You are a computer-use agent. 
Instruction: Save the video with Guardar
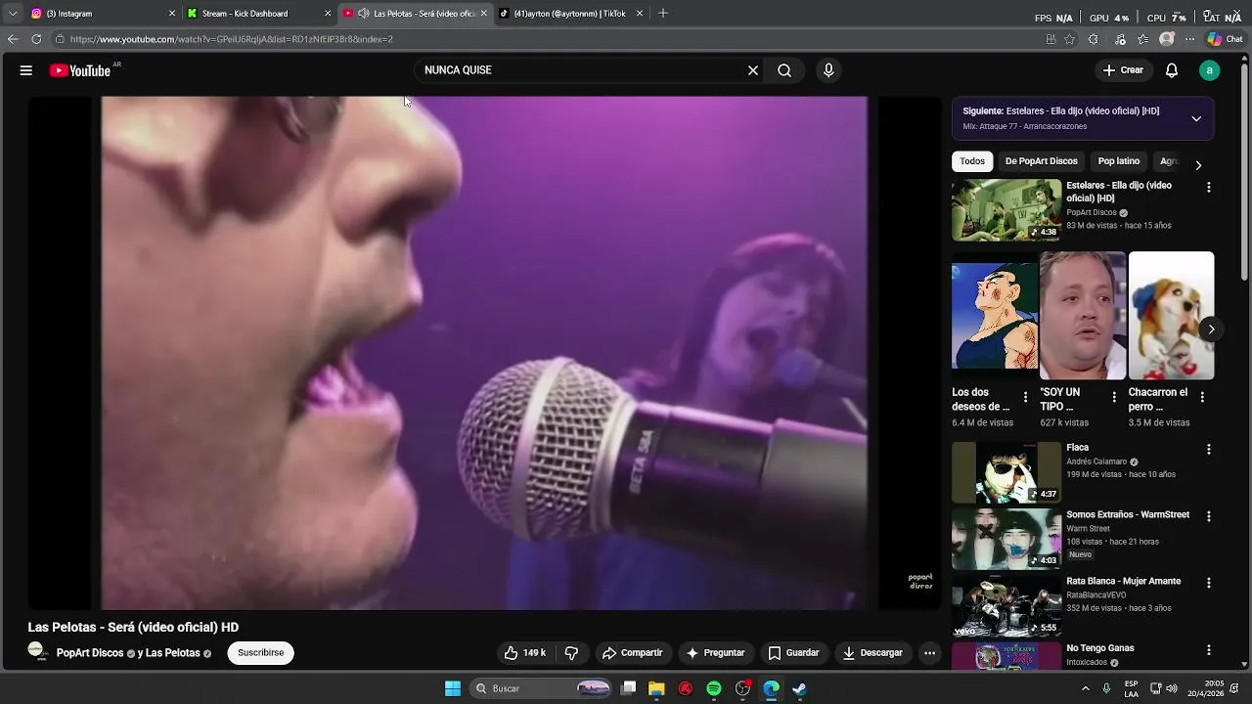coord(793,653)
